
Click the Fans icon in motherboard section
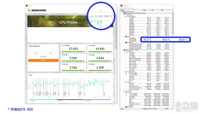click(x=126, y=37)
